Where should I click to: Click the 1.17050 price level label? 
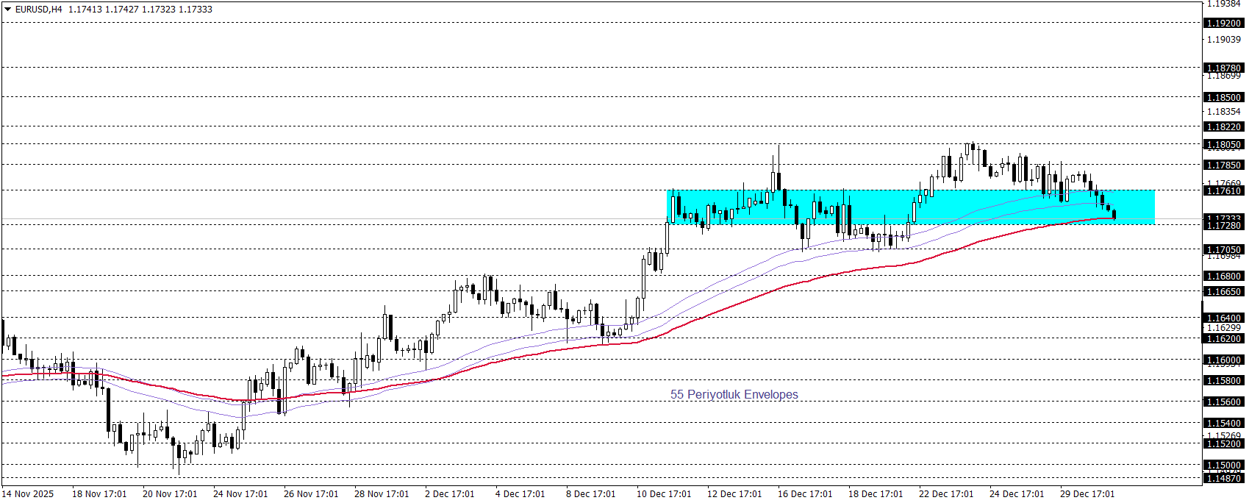[1224, 250]
